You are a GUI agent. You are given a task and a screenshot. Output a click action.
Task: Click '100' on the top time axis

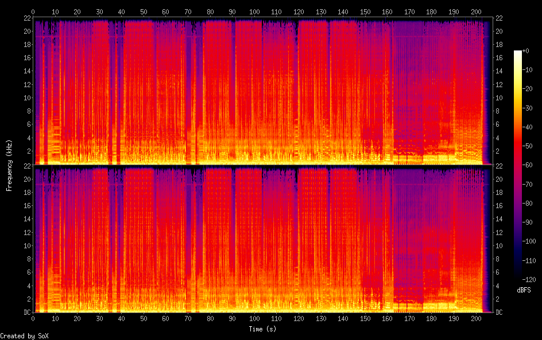[254, 11]
